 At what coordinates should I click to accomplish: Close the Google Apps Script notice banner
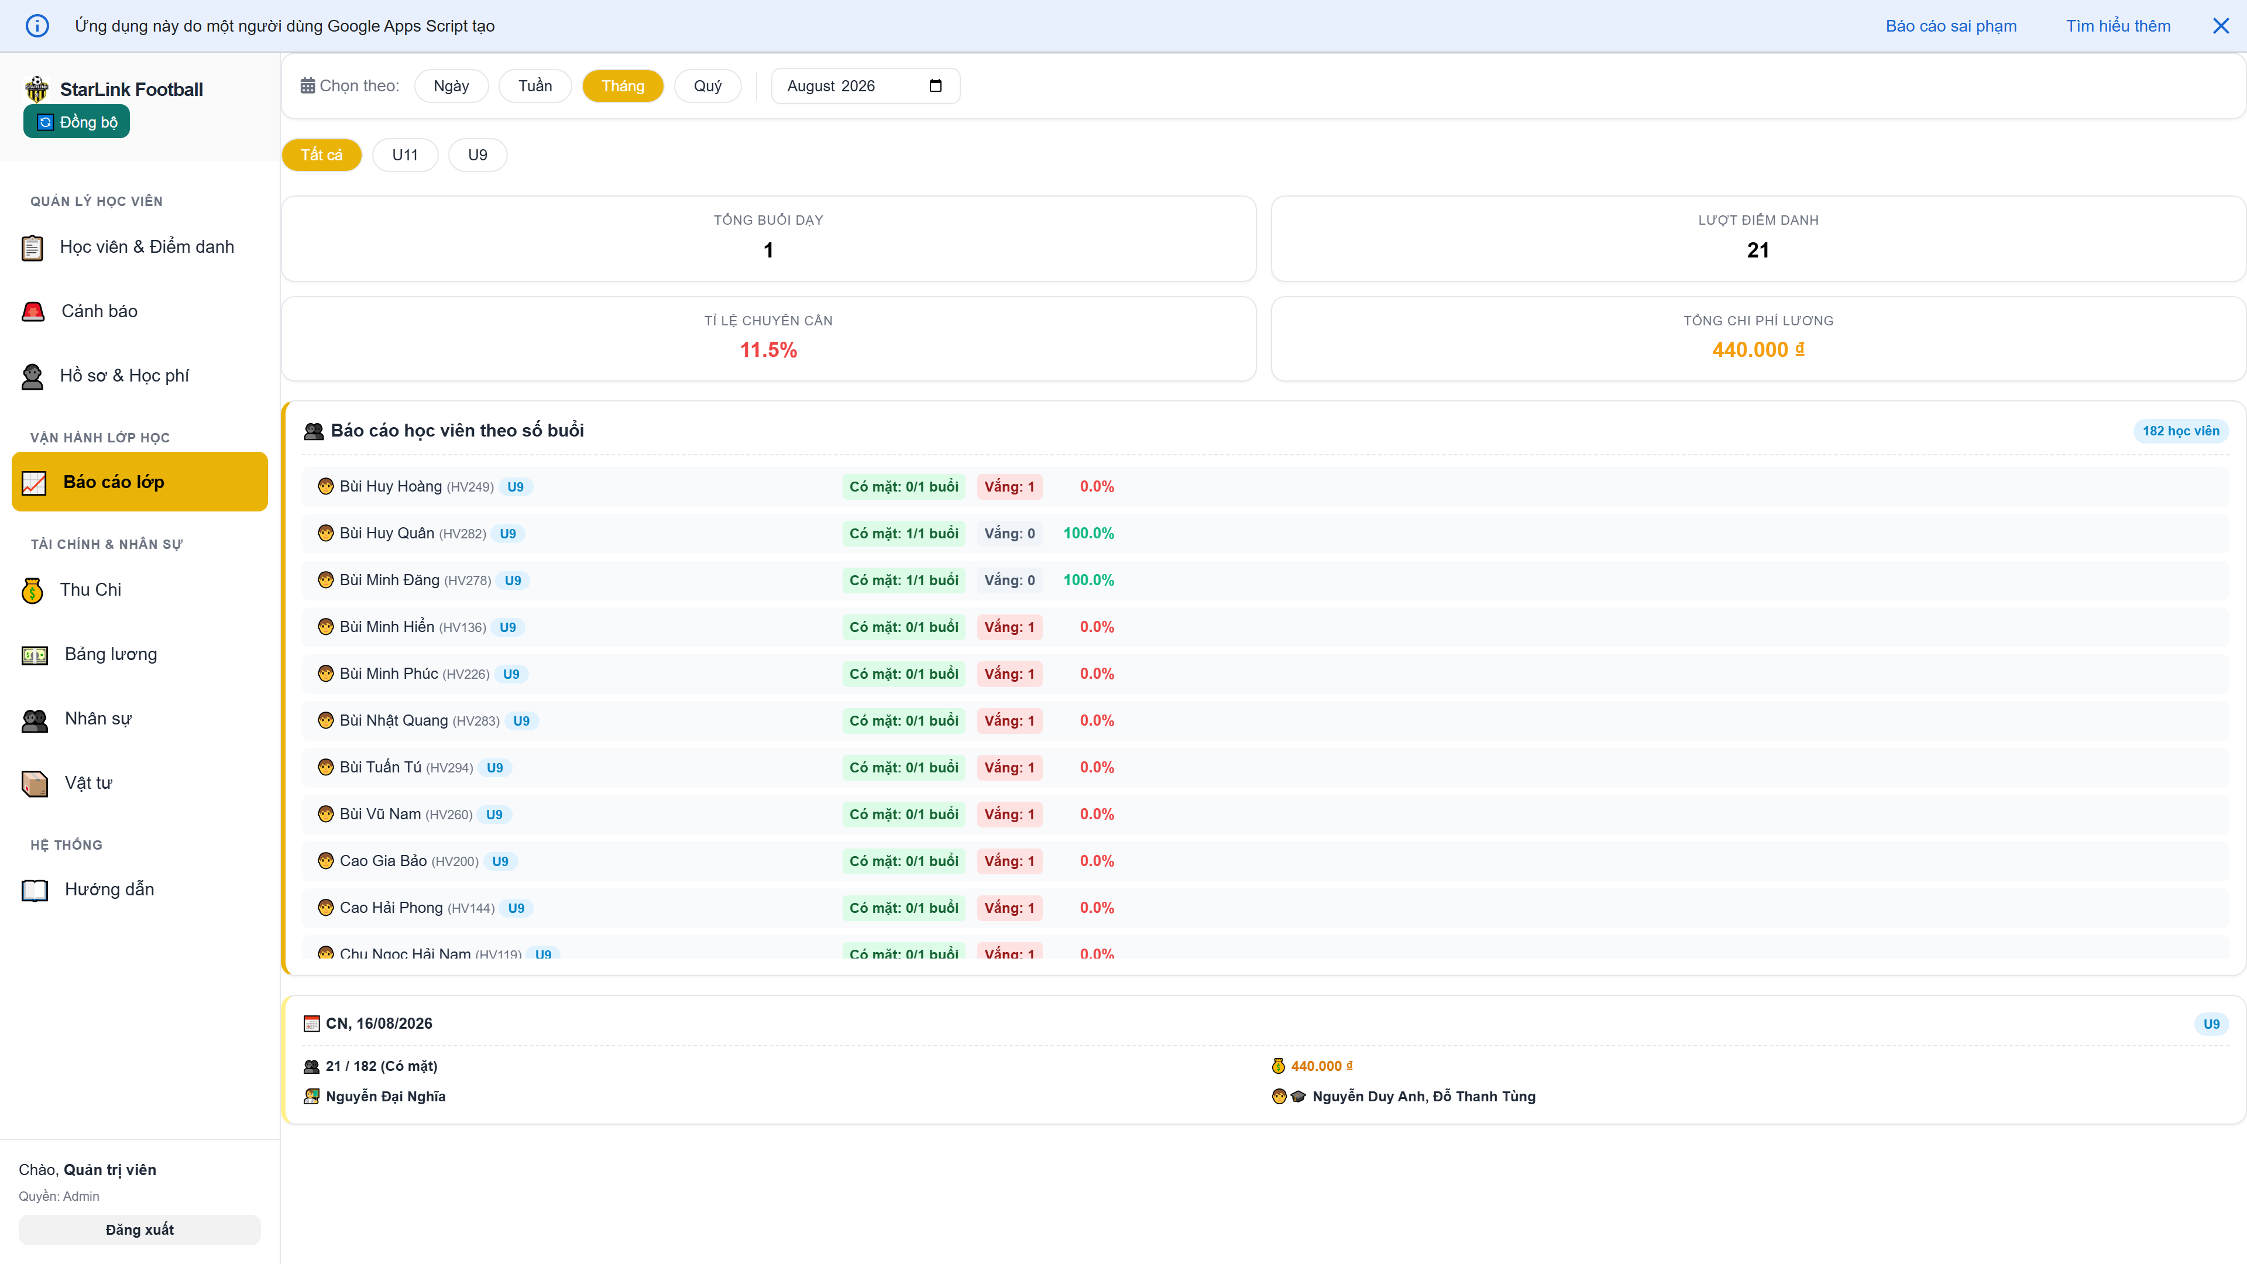[2221, 25]
